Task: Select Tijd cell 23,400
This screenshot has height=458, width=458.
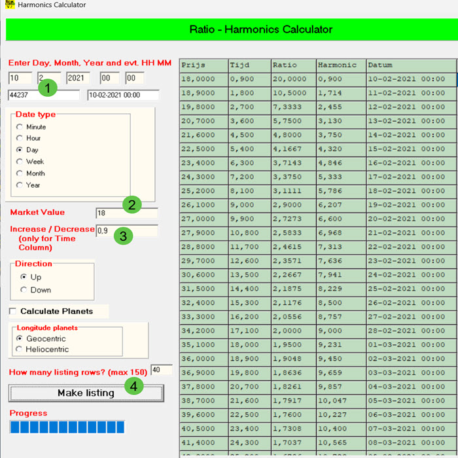Action: tap(250, 429)
